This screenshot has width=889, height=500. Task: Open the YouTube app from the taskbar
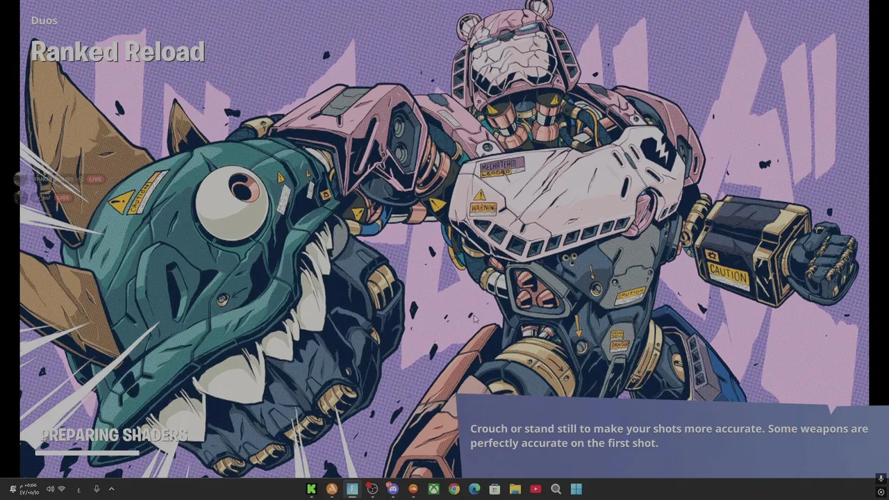[535, 489]
